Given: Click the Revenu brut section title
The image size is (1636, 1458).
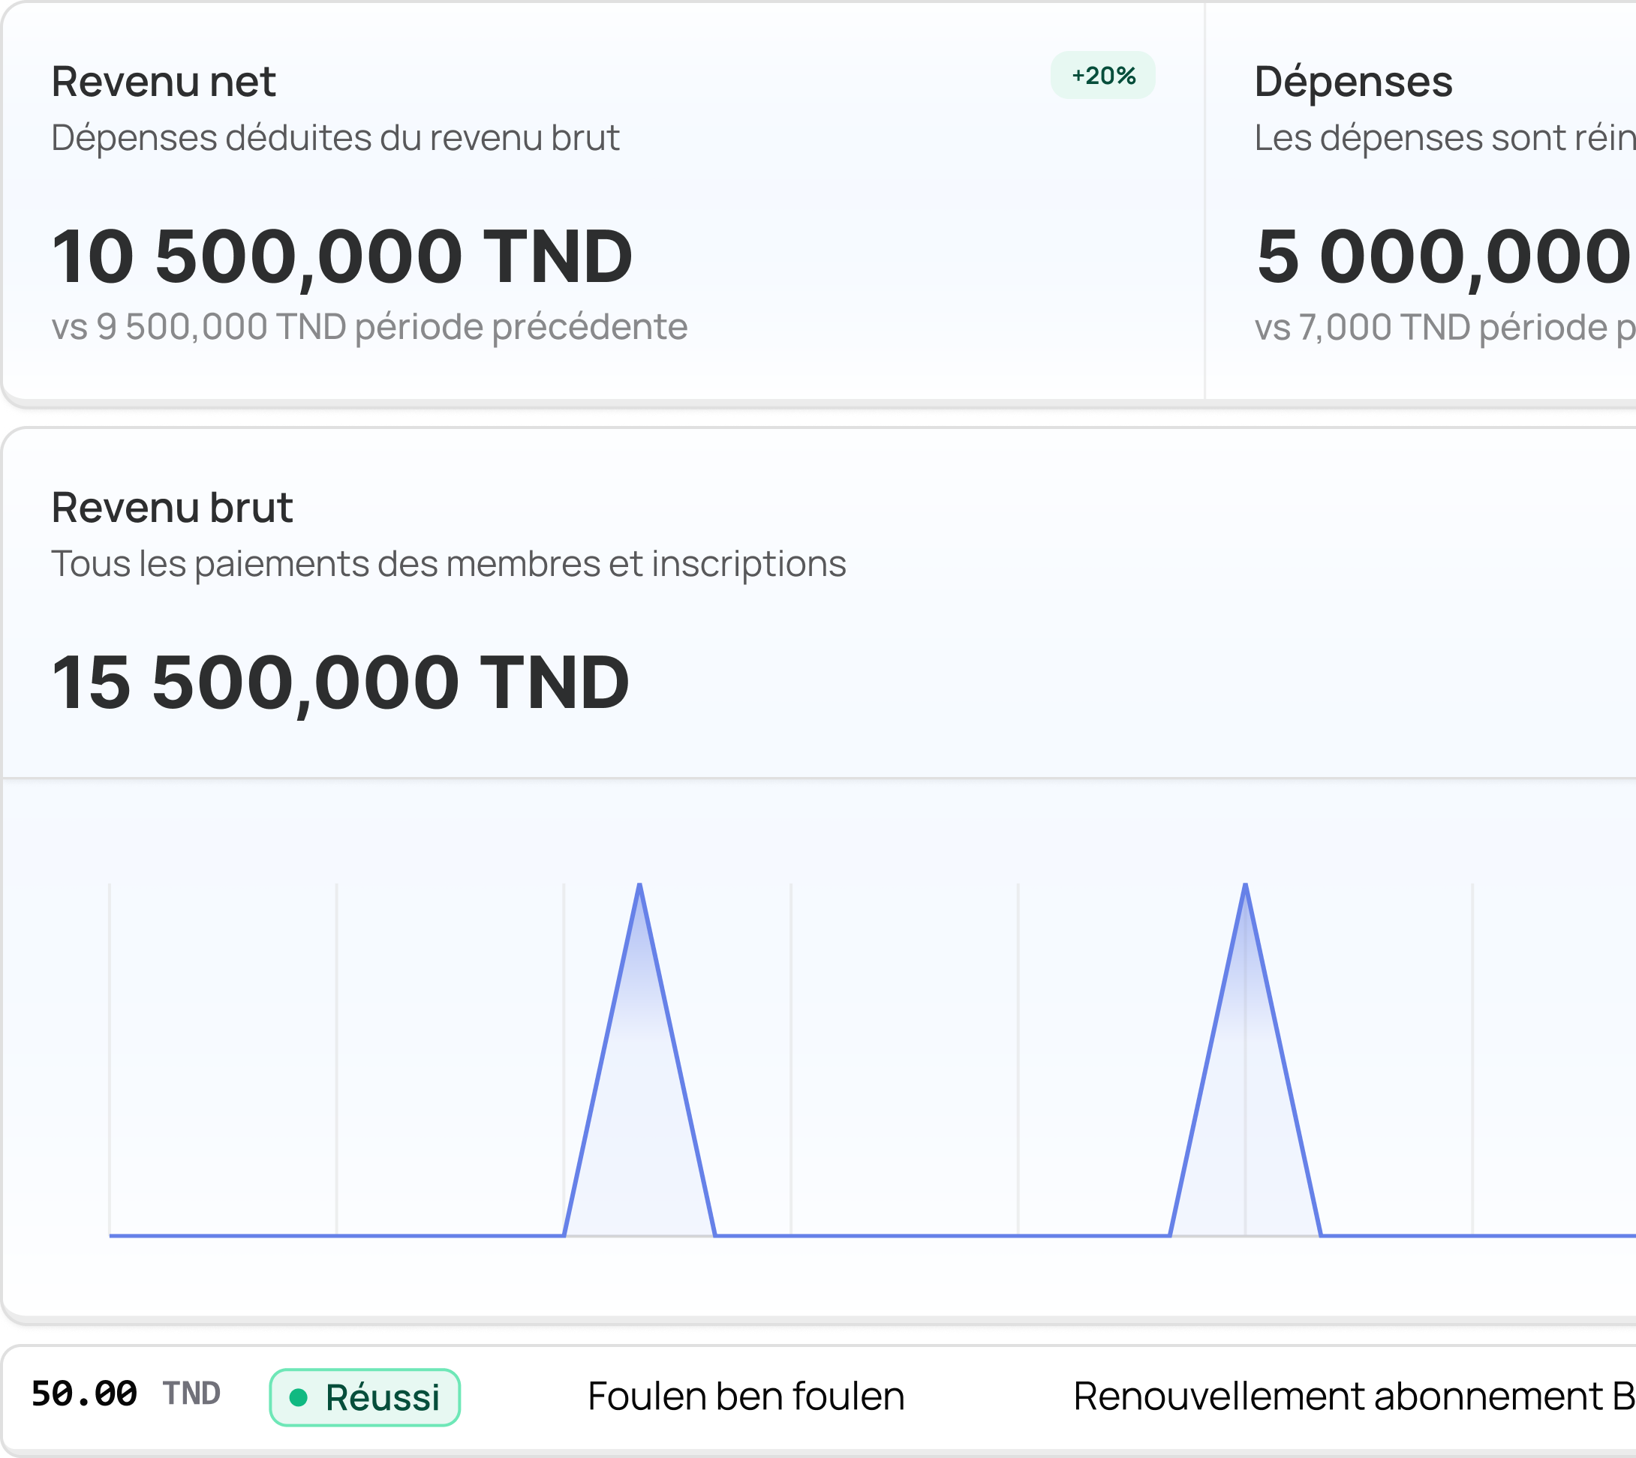Looking at the screenshot, I should point(173,508).
